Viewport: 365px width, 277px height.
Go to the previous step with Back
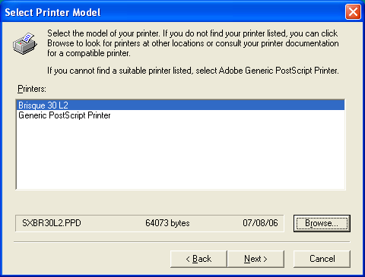pyautogui.click(x=198, y=259)
